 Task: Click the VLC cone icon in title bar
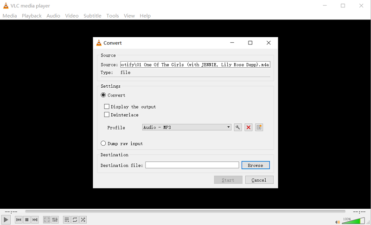(6, 6)
